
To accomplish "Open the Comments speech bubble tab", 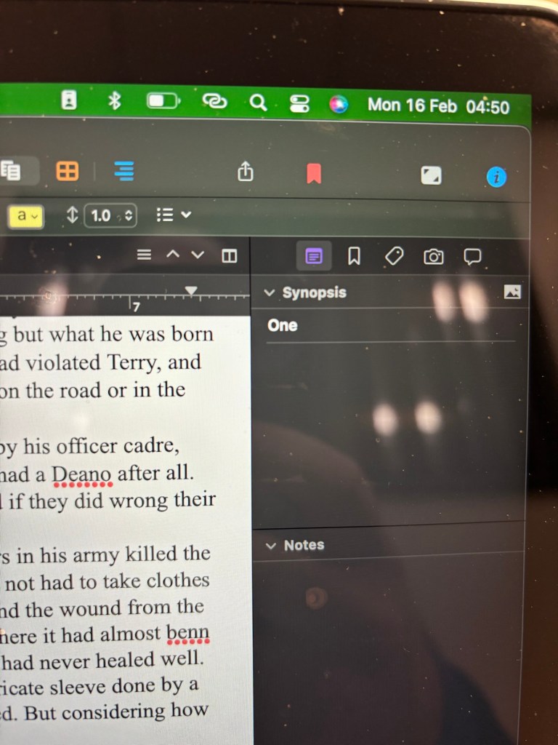I will click(473, 256).
